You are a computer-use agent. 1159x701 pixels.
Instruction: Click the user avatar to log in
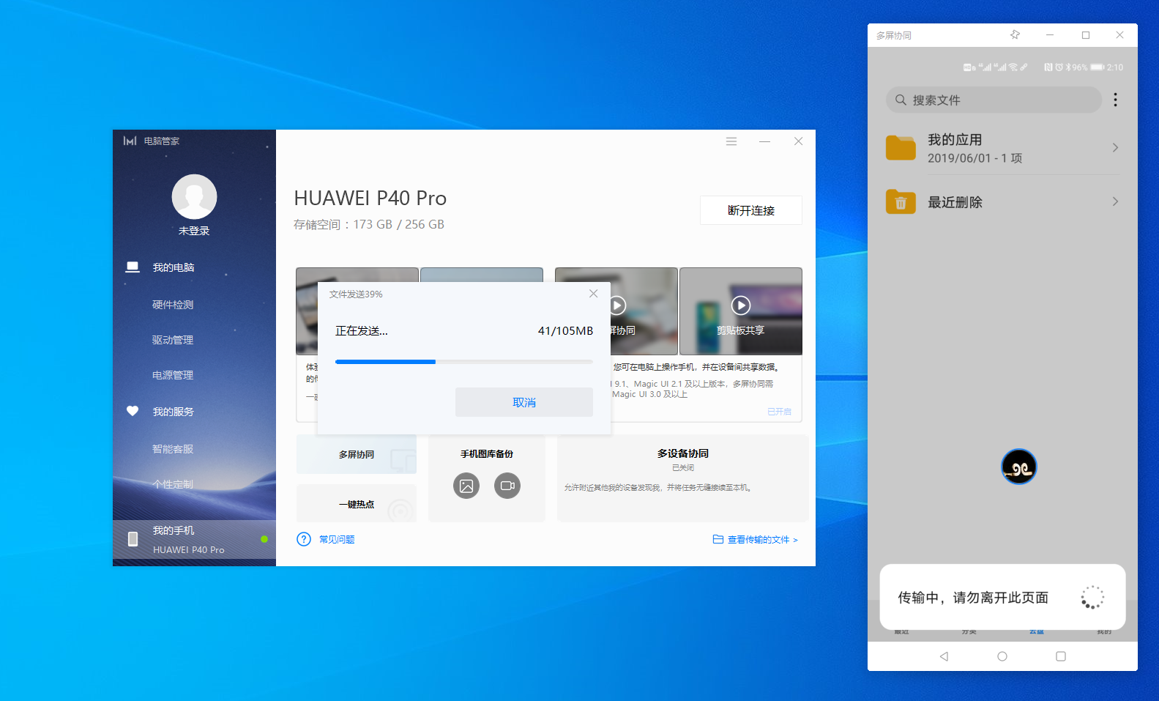coord(194,196)
